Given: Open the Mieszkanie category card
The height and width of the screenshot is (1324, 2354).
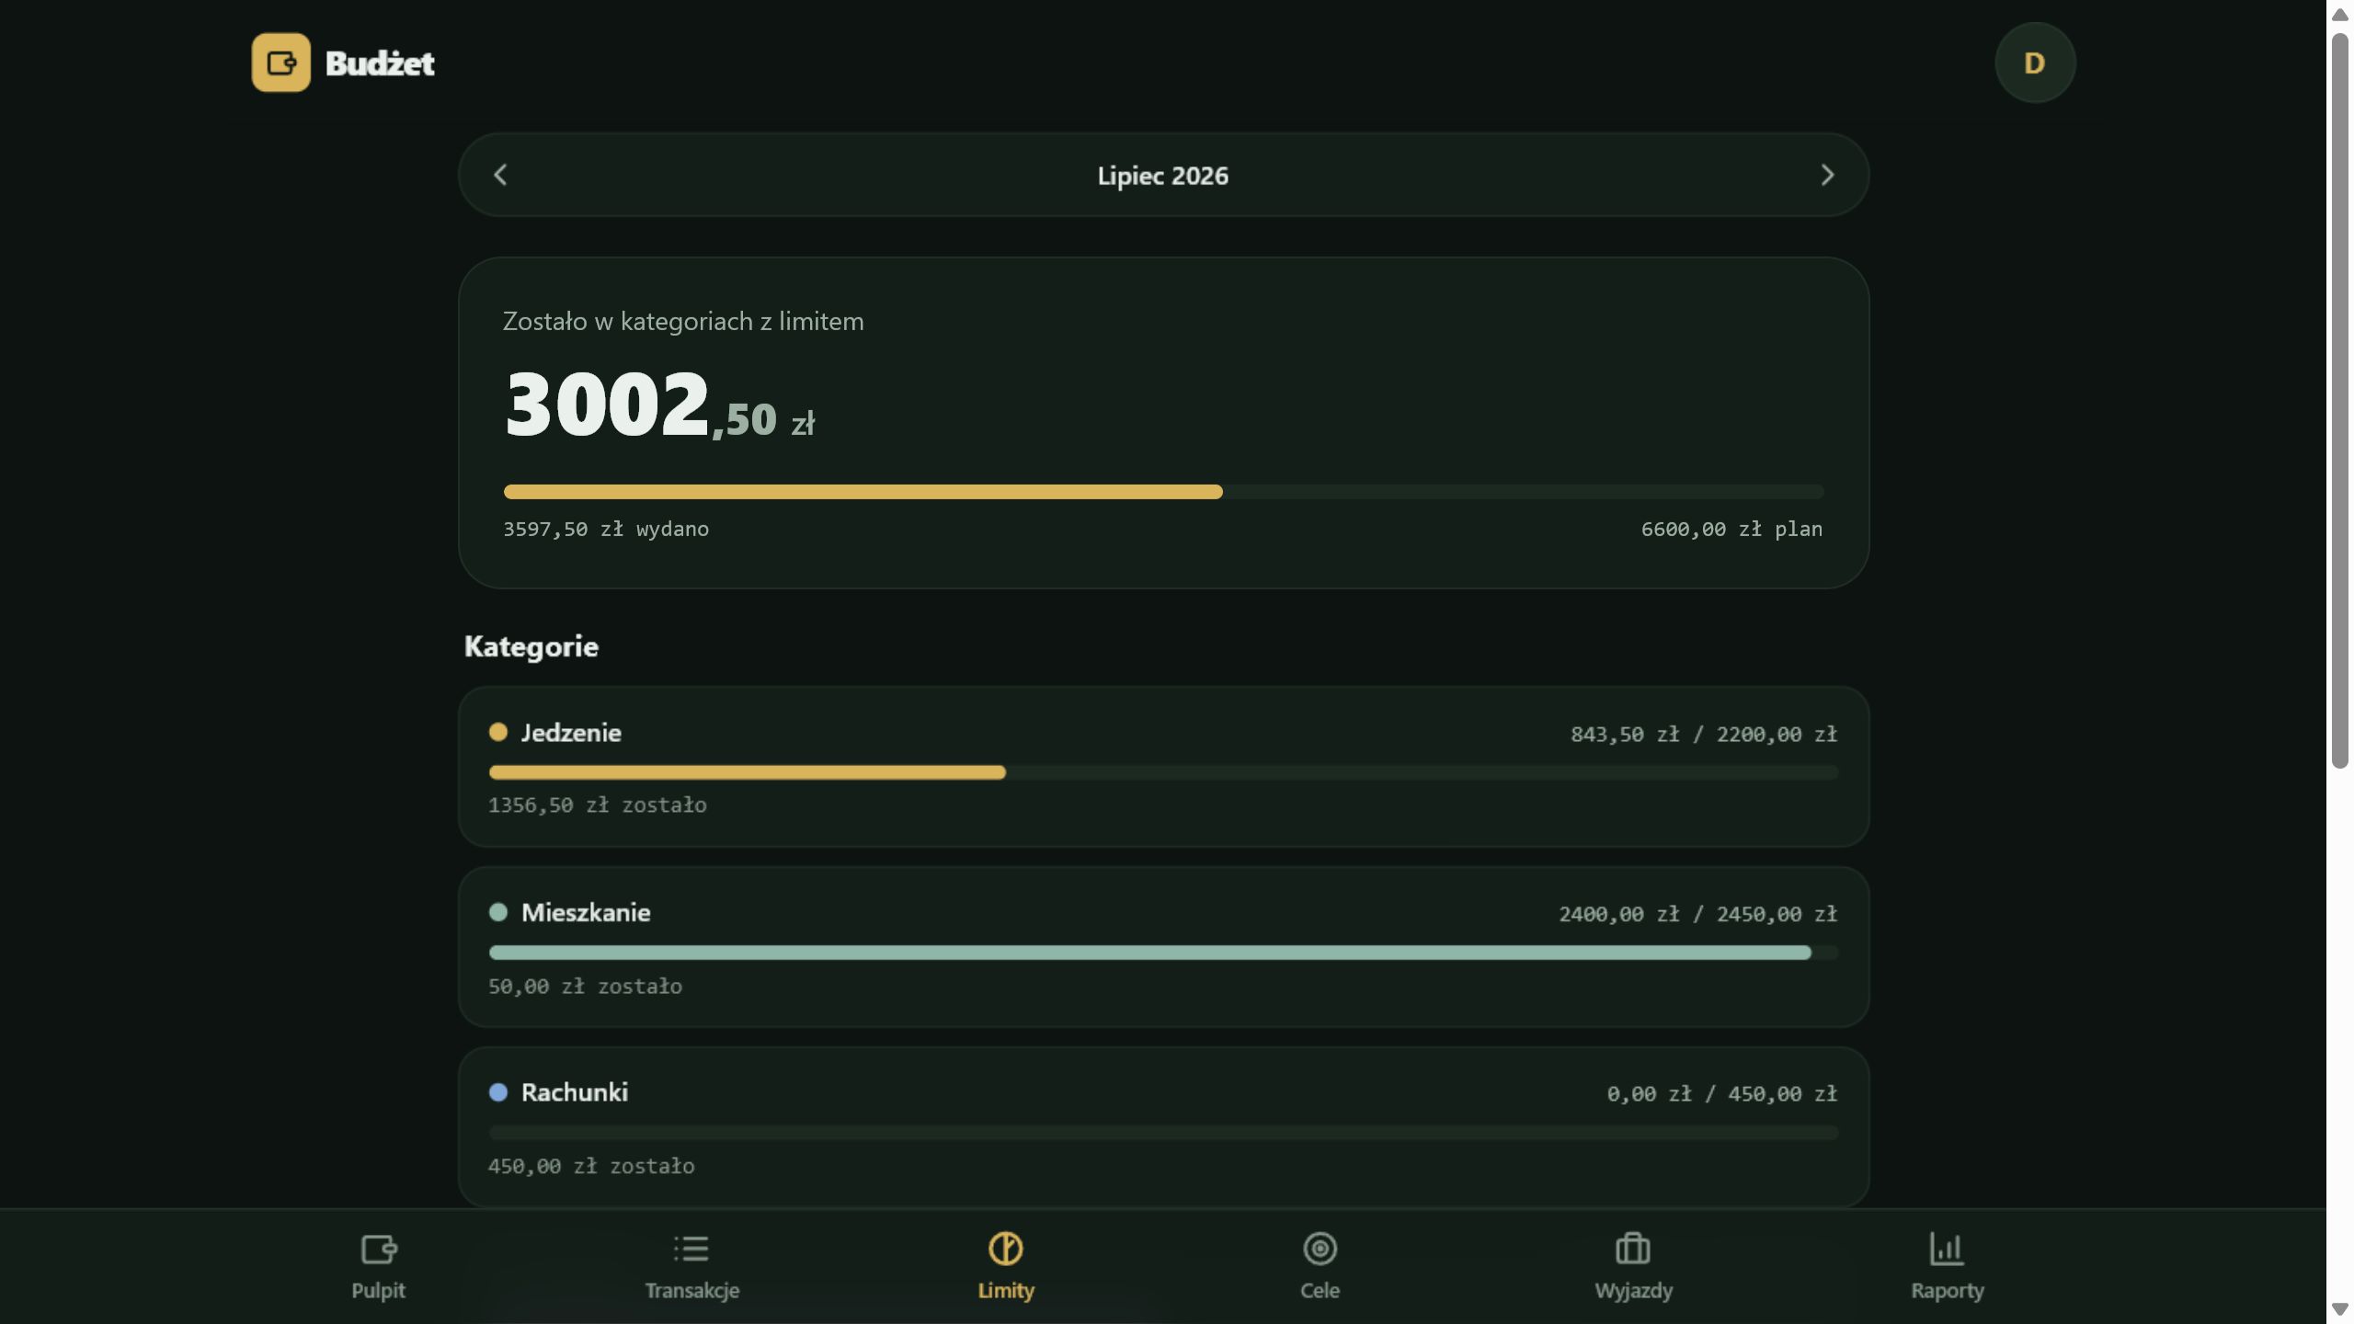Looking at the screenshot, I should (x=1163, y=947).
